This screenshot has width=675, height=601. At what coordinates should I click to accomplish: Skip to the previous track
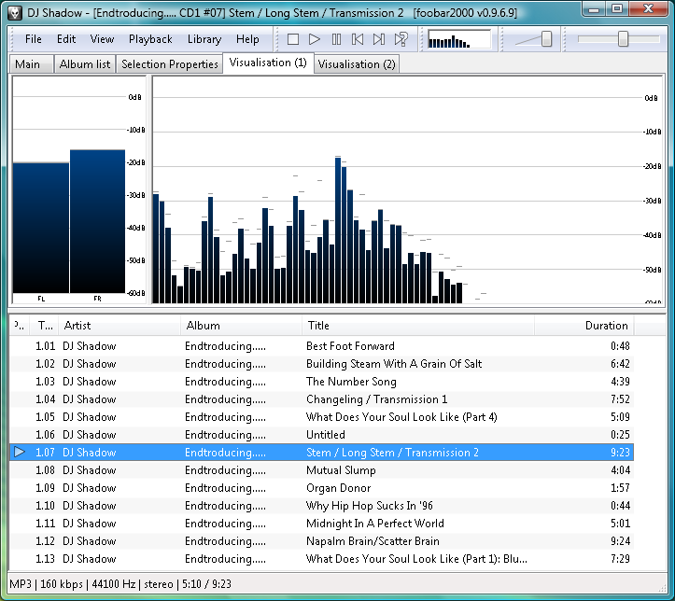tap(358, 39)
